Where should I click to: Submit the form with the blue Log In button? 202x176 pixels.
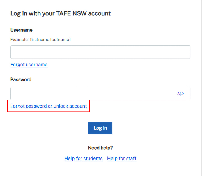coord(100,128)
